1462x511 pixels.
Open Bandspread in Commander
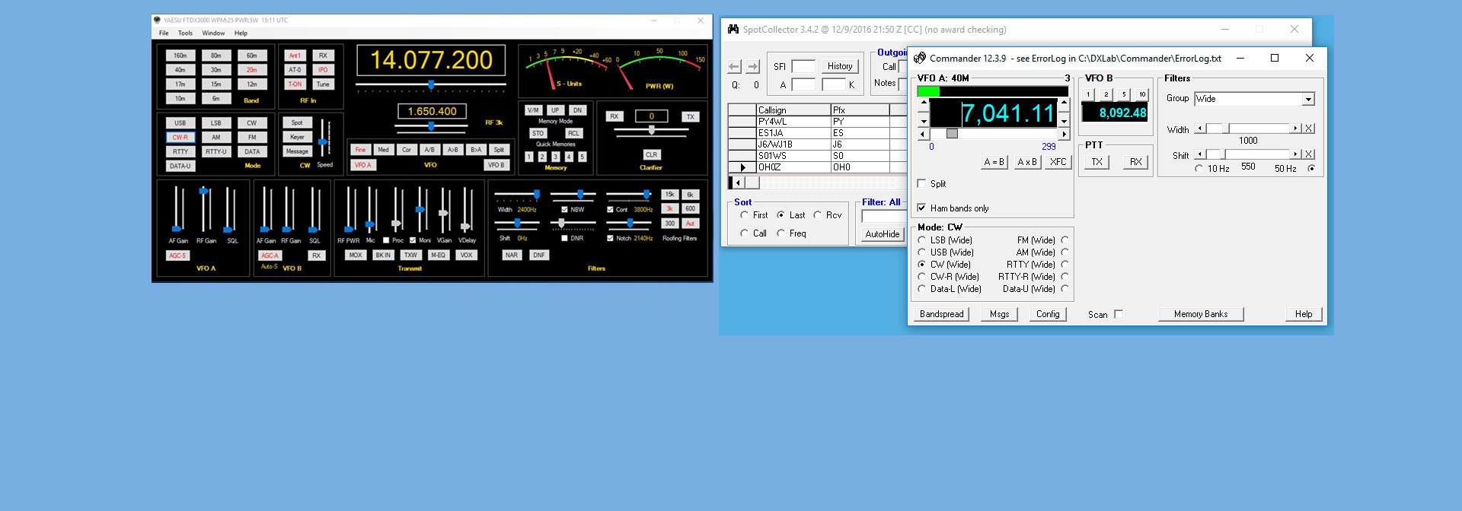click(x=942, y=314)
